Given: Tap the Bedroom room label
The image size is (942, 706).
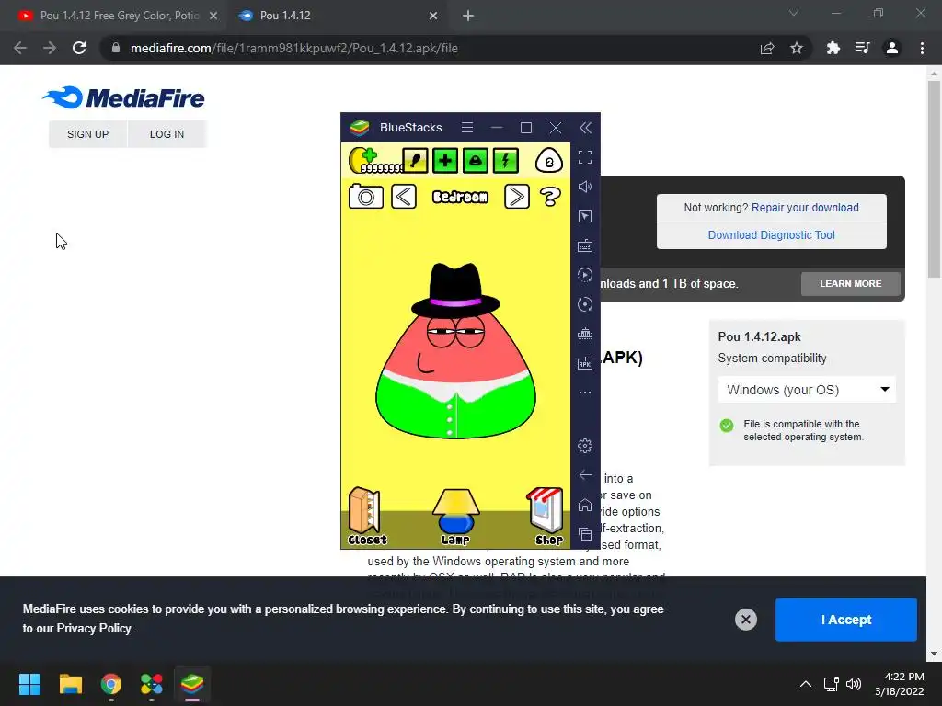Looking at the screenshot, I should (460, 197).
